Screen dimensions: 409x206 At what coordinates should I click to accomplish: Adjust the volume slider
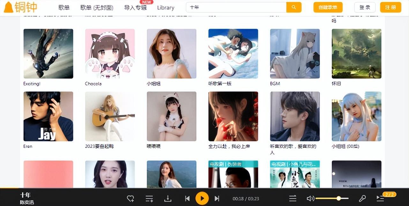pos(332,198)
